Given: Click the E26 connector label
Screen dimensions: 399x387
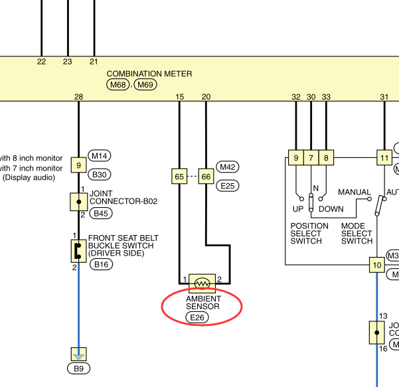Looking at the screenshot, I should point(197,317).
